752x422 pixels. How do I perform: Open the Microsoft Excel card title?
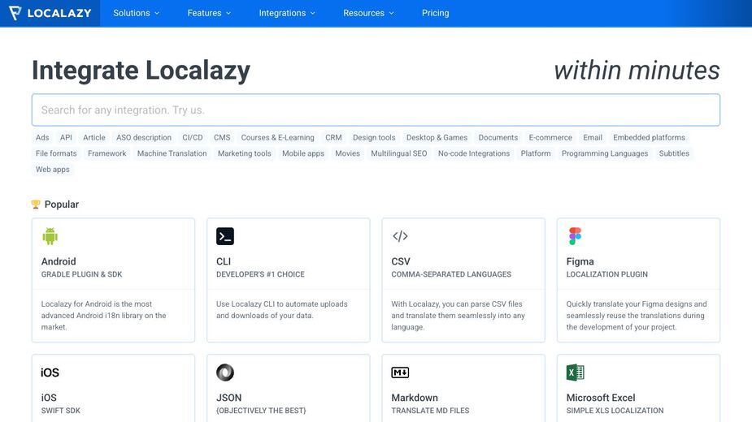pyautogui.click(x=601, y=398)
